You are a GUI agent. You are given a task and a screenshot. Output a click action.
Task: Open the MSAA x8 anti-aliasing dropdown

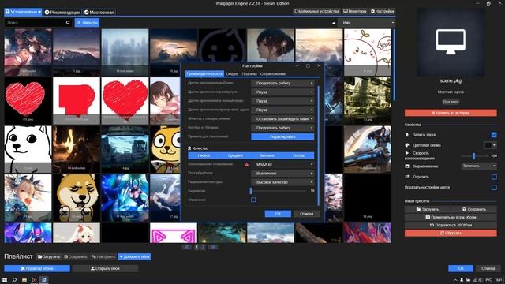pos(282,164)
